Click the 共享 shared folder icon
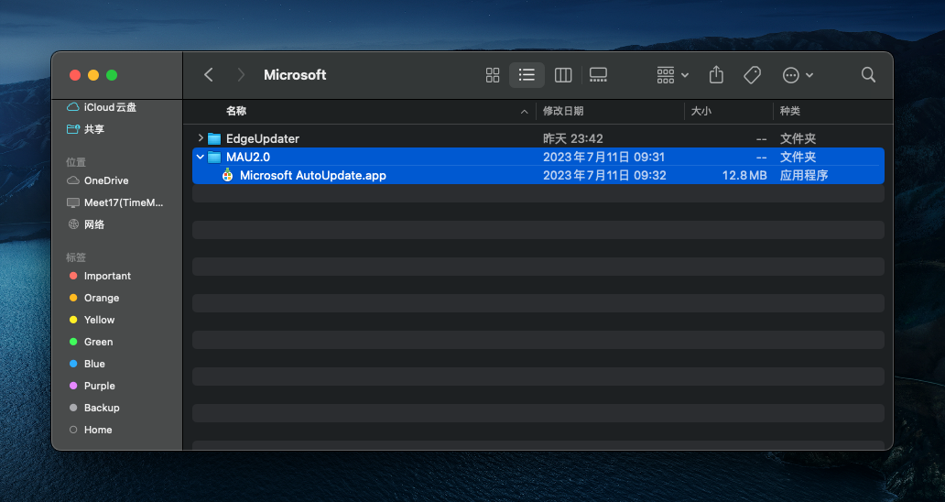 point(73,129)
